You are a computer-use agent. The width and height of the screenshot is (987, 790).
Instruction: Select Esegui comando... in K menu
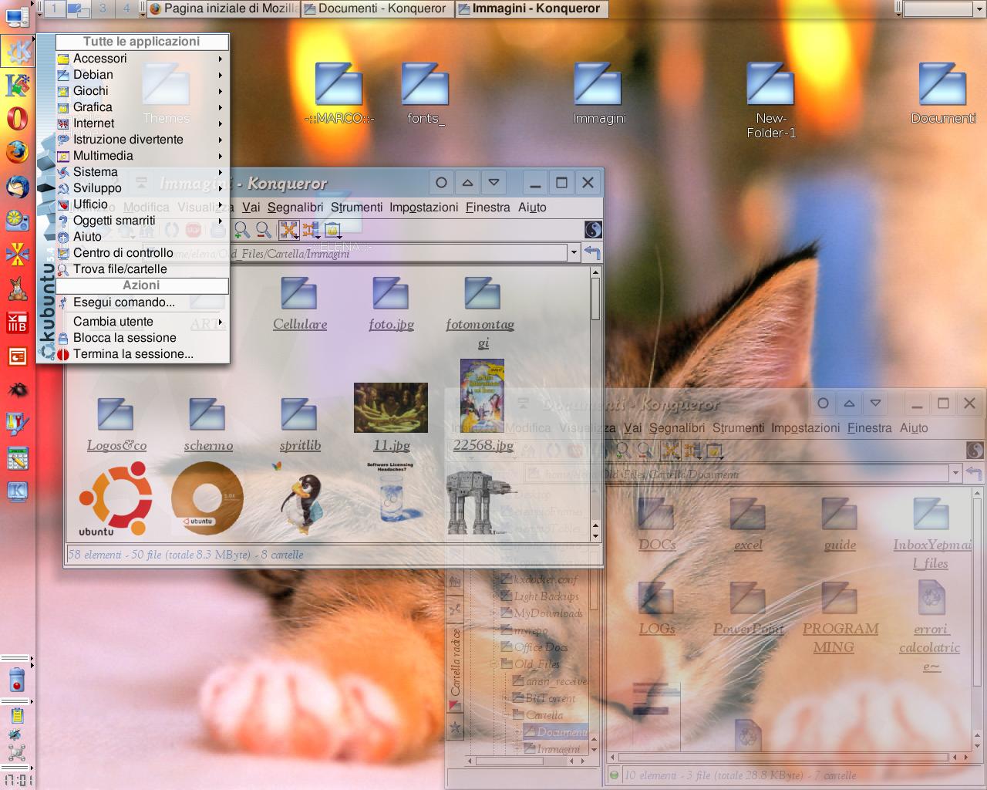point(142,302)
